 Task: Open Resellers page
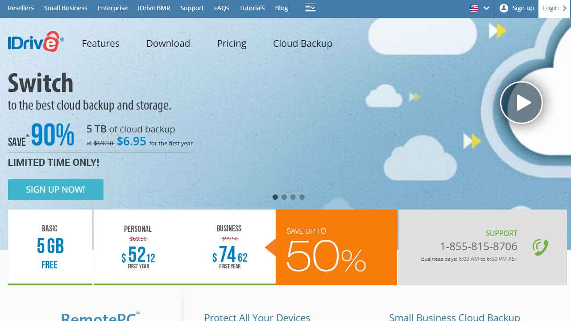21,8
